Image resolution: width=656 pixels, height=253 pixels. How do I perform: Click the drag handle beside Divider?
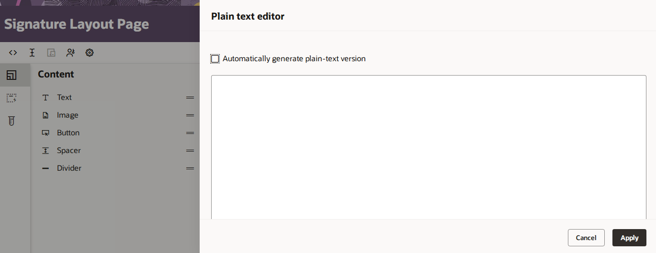190,168
